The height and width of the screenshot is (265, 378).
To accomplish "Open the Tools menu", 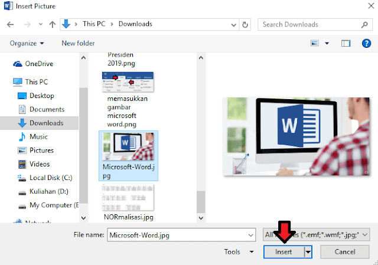I will [239, 252].
